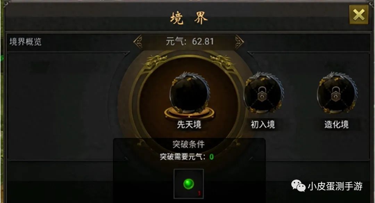Click the padlock on 造化境

tap(336, 94)
